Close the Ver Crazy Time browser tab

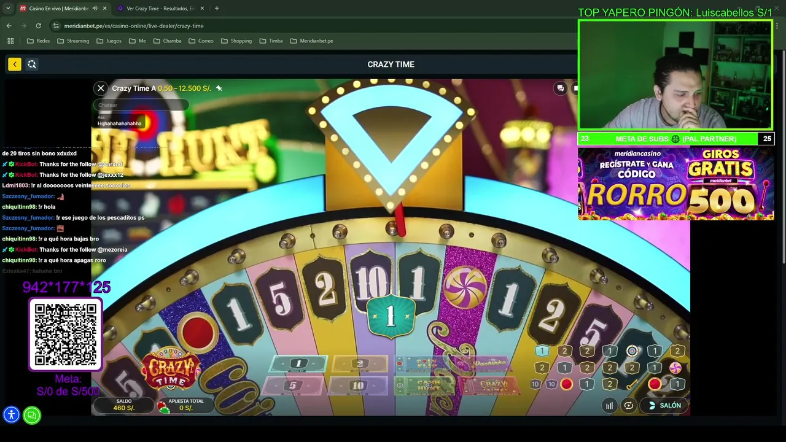pos(201,9)
